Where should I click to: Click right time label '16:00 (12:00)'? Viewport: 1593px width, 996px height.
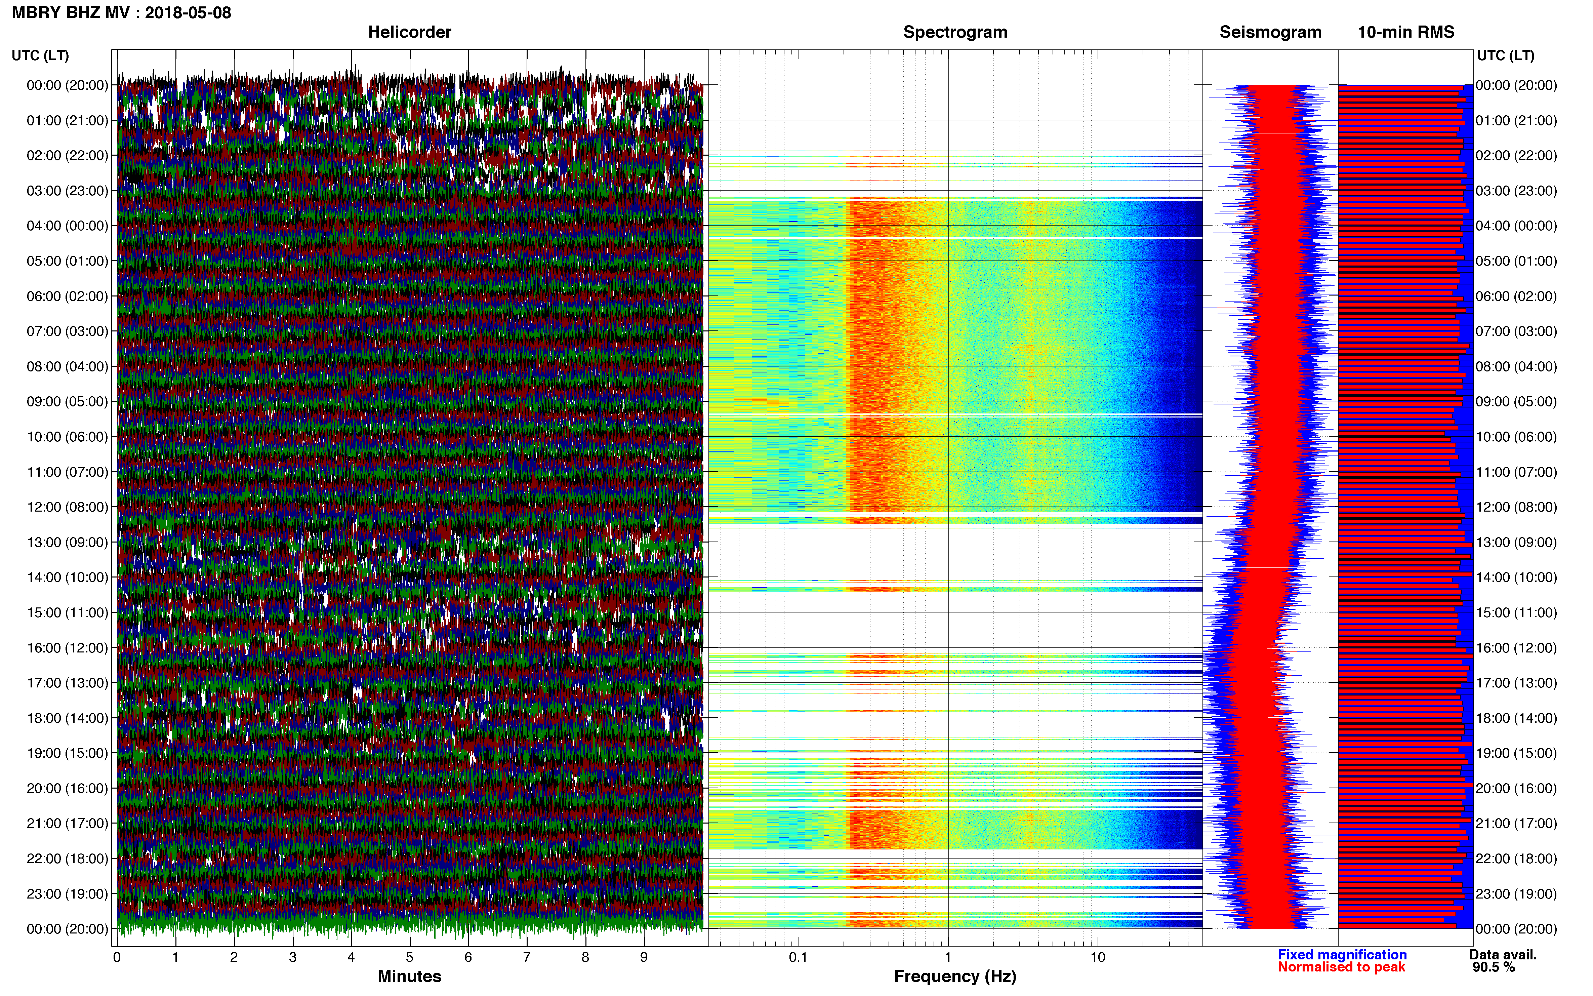click(x=1517, y=648)
